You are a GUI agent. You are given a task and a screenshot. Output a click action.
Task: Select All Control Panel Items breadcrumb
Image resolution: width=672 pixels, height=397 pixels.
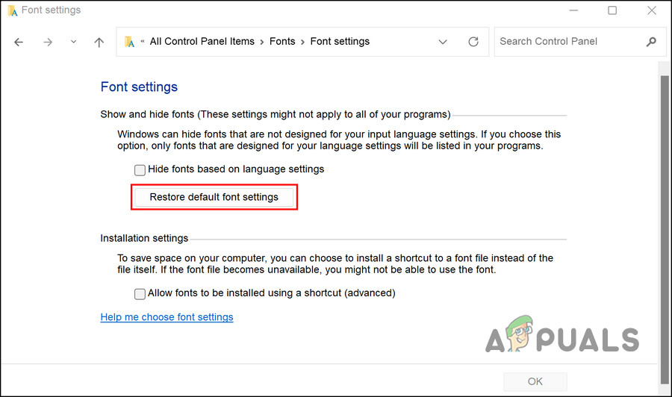[202, 42]
